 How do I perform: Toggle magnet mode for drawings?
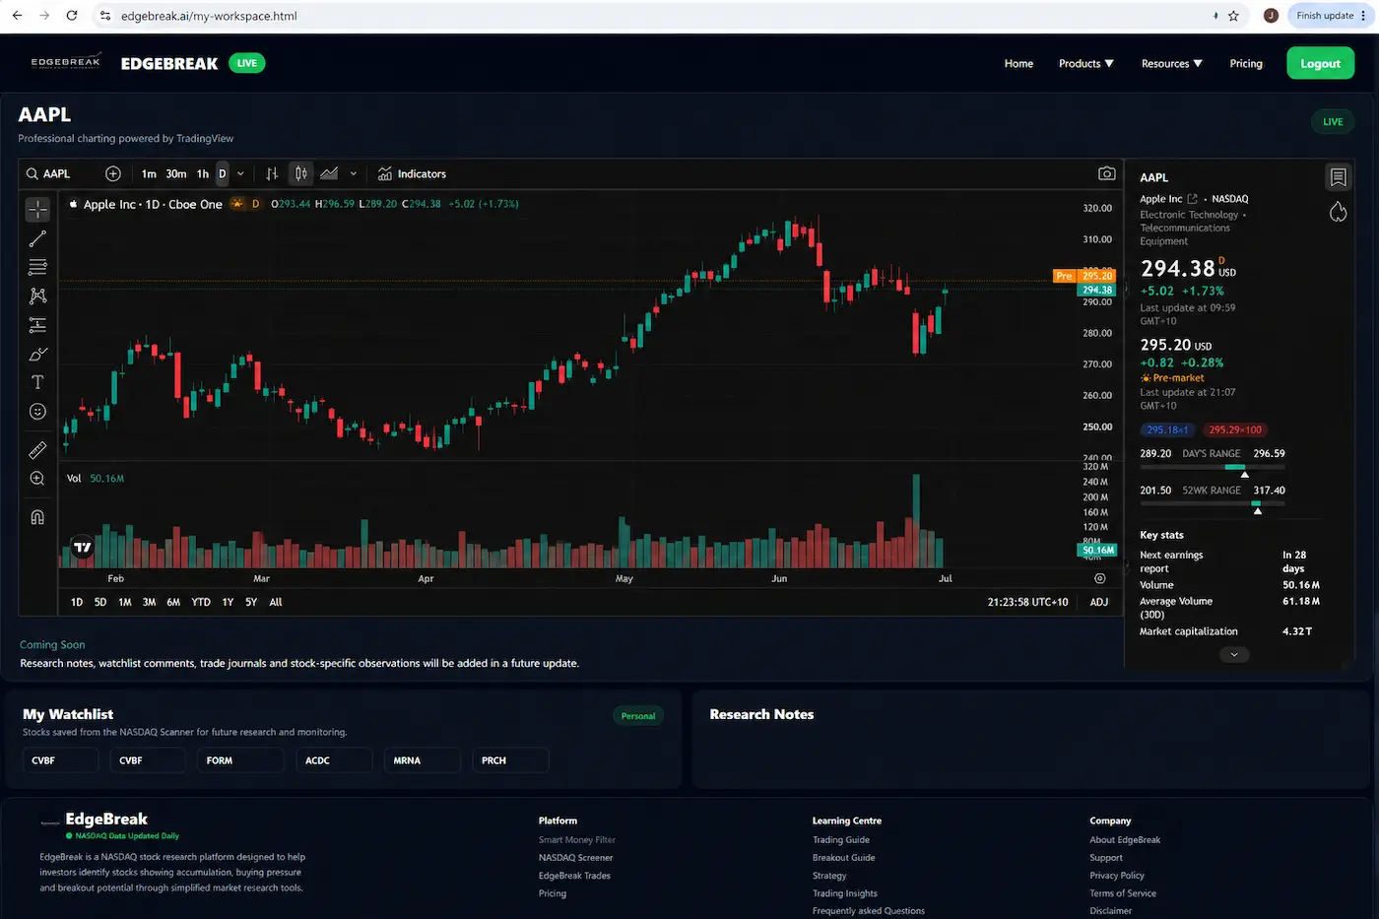[x=37, y=517]
